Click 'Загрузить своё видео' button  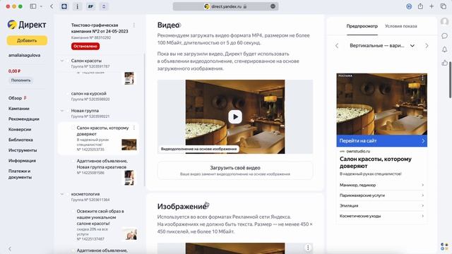[x=235, y=171]
